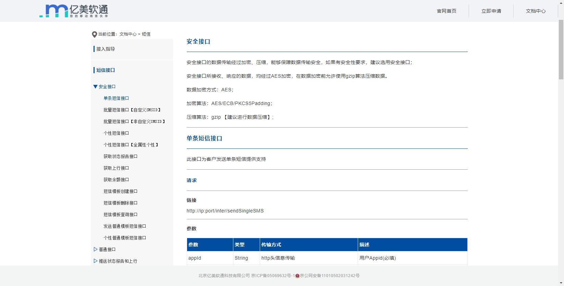
Task: Open 单条短信接口 in the sidebar
Action: coord(116,98)
